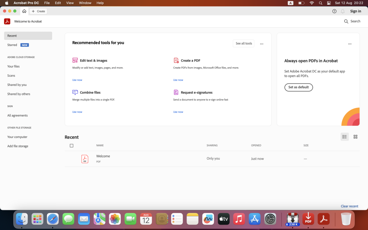The width and height of the screenshot is (368, 230).
Task: Open the Window menu
Action: click(85, 3)
